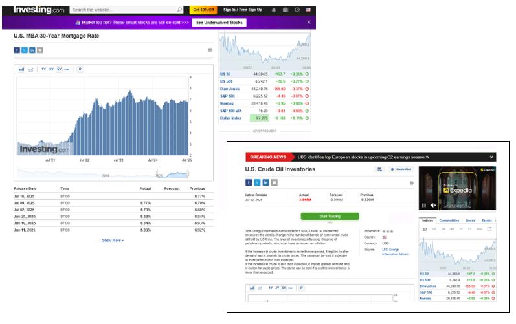
Task: Click See Undervalued Stocks button
Action: (219, 23)
